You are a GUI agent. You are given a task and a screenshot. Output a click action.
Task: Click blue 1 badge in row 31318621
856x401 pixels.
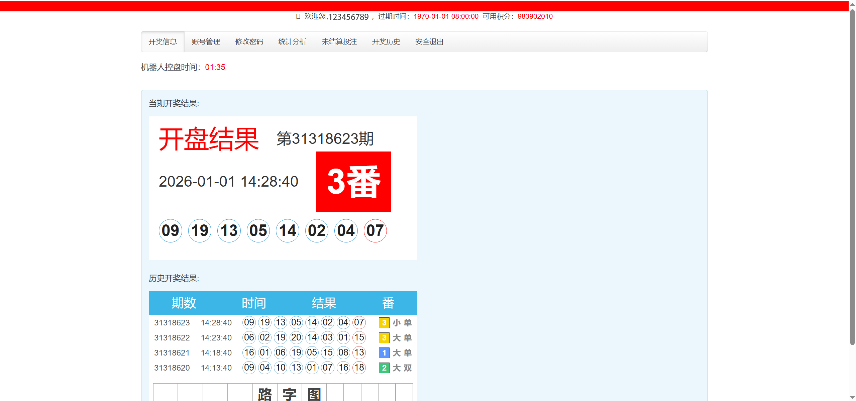pos(384,353)
